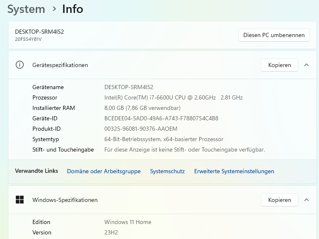
Task: Click the DESKTOP-SRM4IS2 header name
Action: click(x=40, y=32)
